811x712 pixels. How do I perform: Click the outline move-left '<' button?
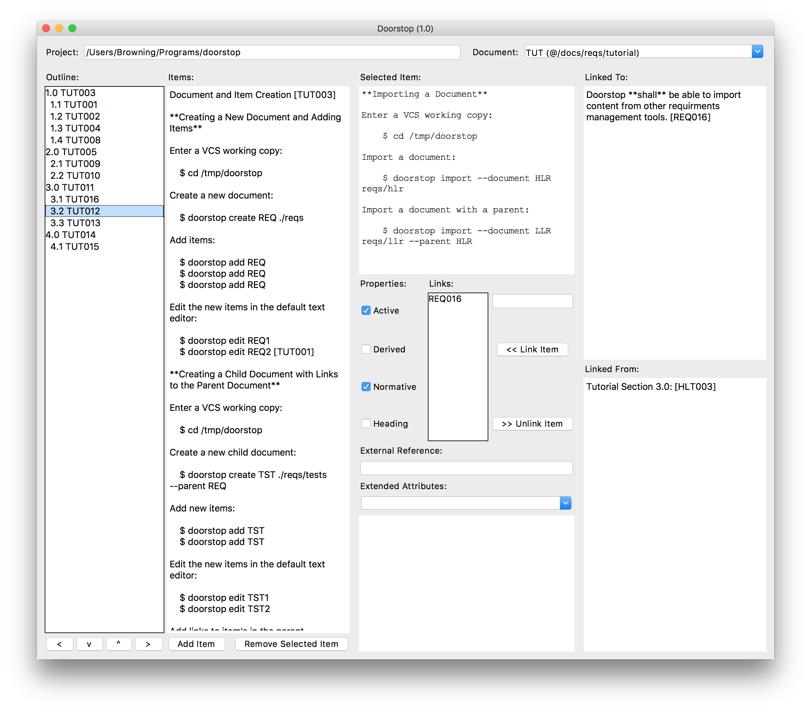(x=59, y=644)
